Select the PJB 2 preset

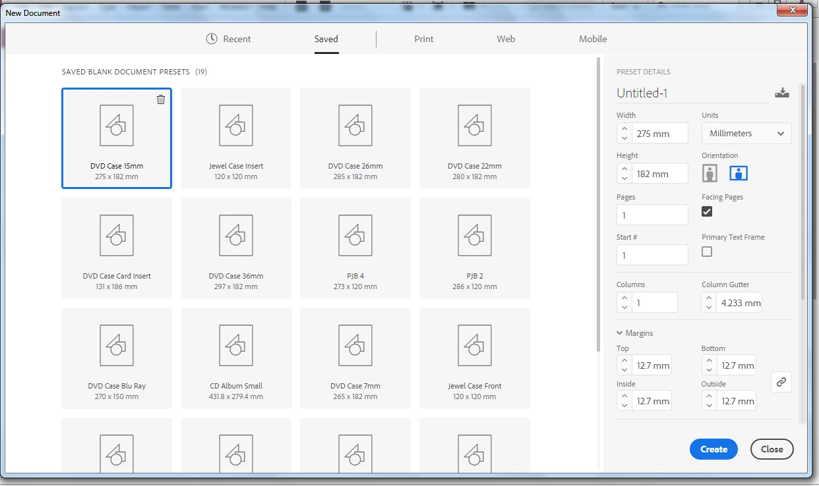475,248
